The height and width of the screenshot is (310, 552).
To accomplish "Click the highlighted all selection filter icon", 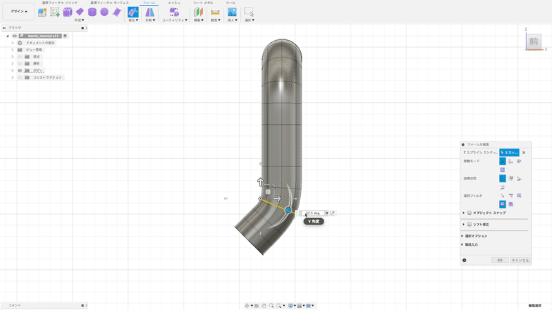I will coord(502,204).
